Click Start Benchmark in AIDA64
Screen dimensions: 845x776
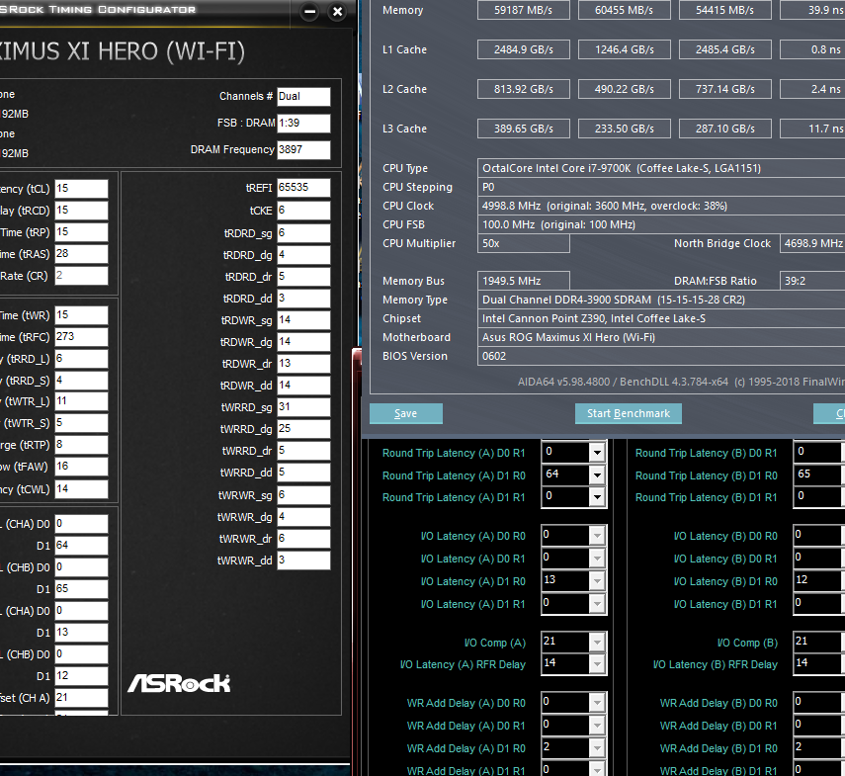point(629,413)
